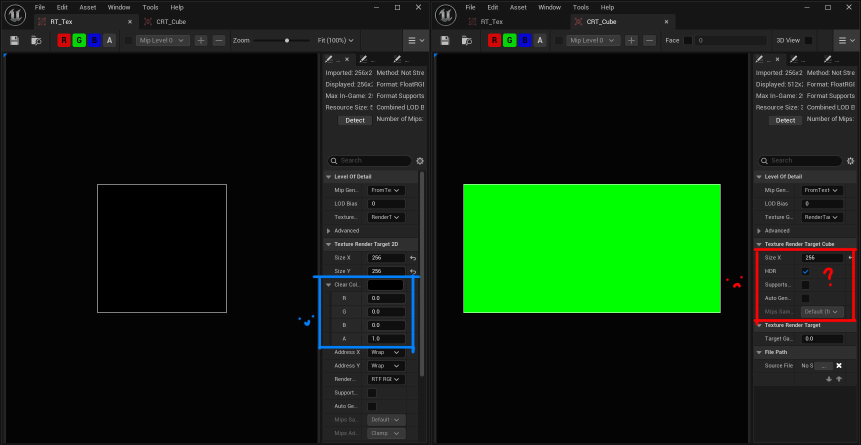Collapse Texture Render Target Cube section
The width and height of the screenshot is (861, 445).
coord(759,244)
